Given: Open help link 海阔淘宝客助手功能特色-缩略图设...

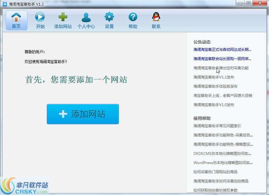Looking at the screenshot, I should tap(223, 144).
